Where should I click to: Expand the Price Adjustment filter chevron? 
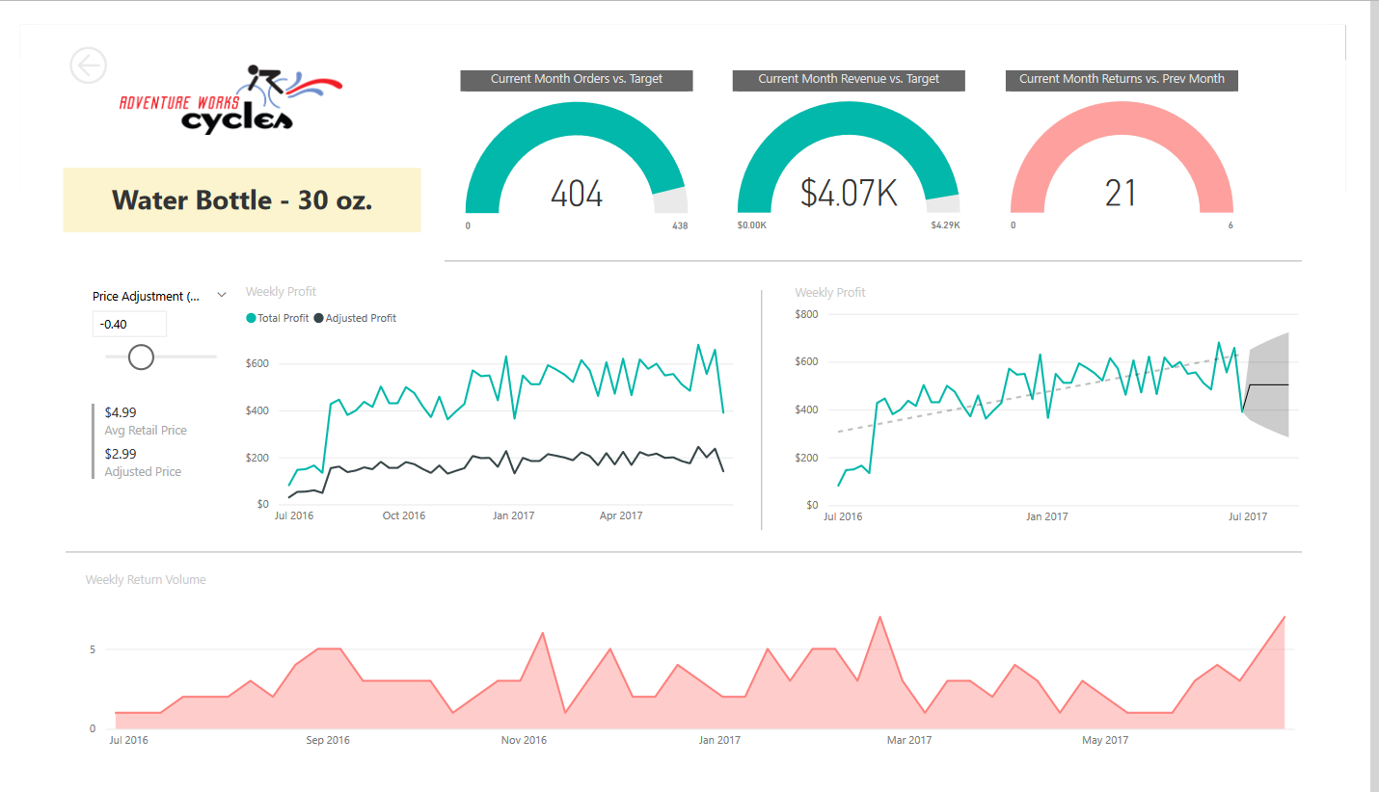click(x=222, y=294)
